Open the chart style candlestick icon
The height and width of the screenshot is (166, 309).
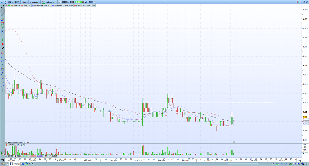click(x=2, y=2)
